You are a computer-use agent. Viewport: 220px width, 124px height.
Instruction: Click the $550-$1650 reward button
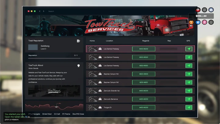pos(144,66)
